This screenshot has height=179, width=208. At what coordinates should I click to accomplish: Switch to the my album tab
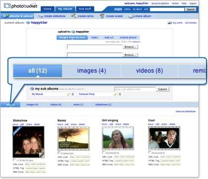[x=65, y=9]
